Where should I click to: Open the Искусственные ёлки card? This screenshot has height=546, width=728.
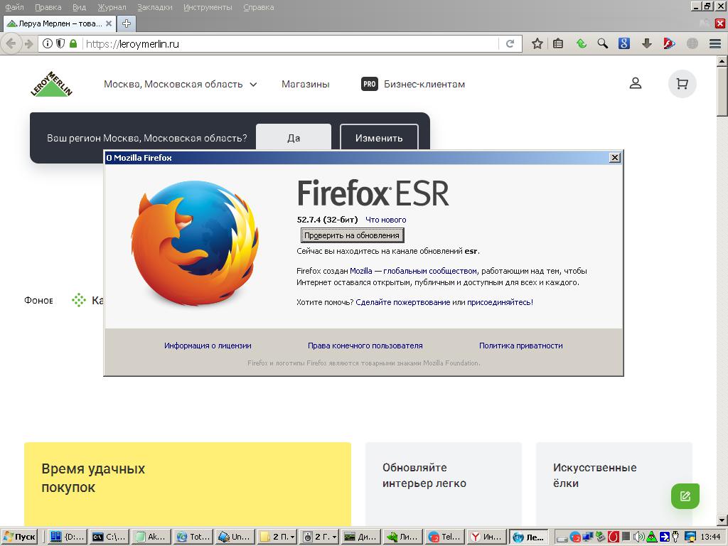614,483
